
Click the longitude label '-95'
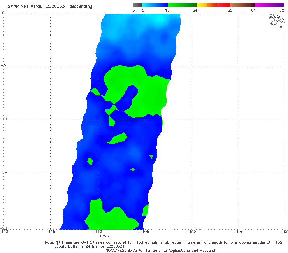tap(238, 232)
